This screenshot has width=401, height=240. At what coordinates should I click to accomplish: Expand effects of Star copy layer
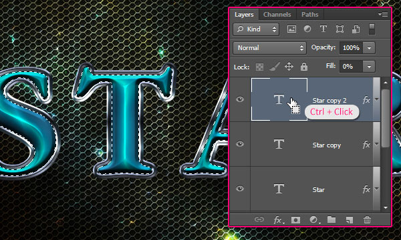[x=376, y=145]
